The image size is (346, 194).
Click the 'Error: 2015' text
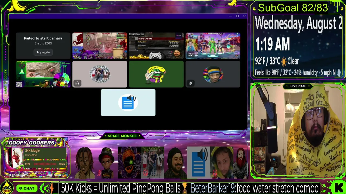tap(43, 43)
